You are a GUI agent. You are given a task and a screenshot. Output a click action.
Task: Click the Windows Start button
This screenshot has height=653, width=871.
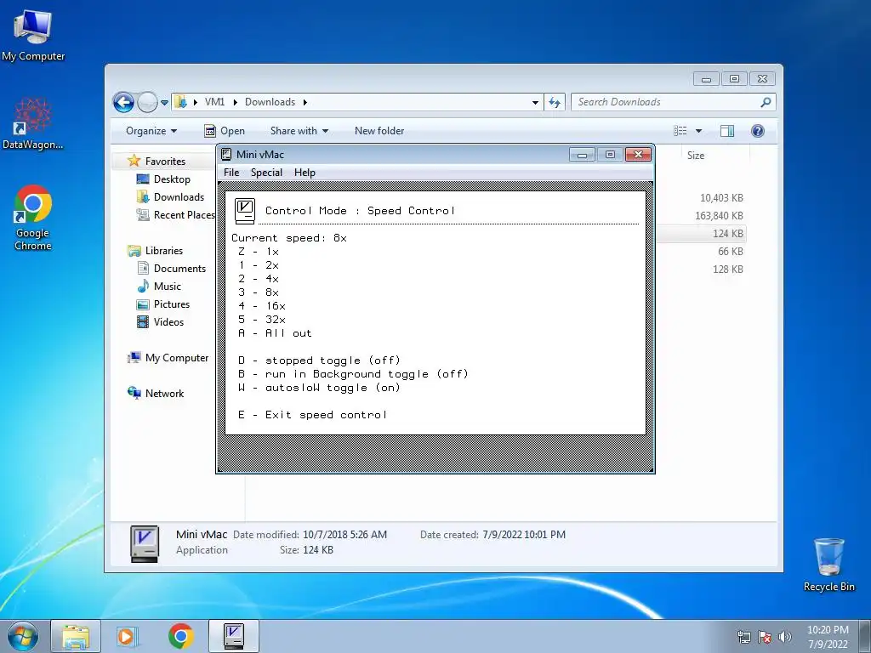tap(23, 636)
